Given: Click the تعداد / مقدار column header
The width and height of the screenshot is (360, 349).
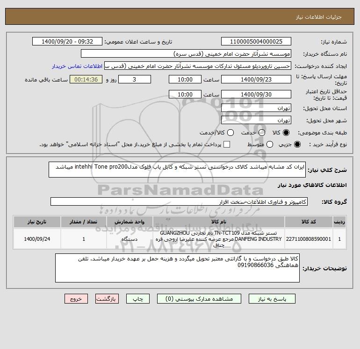Looking at the screenshot, I should click(84, 222).
